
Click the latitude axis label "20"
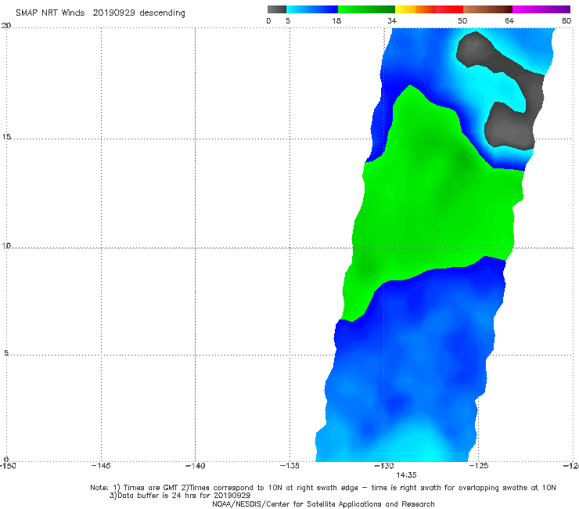click(x=6, y=26)
